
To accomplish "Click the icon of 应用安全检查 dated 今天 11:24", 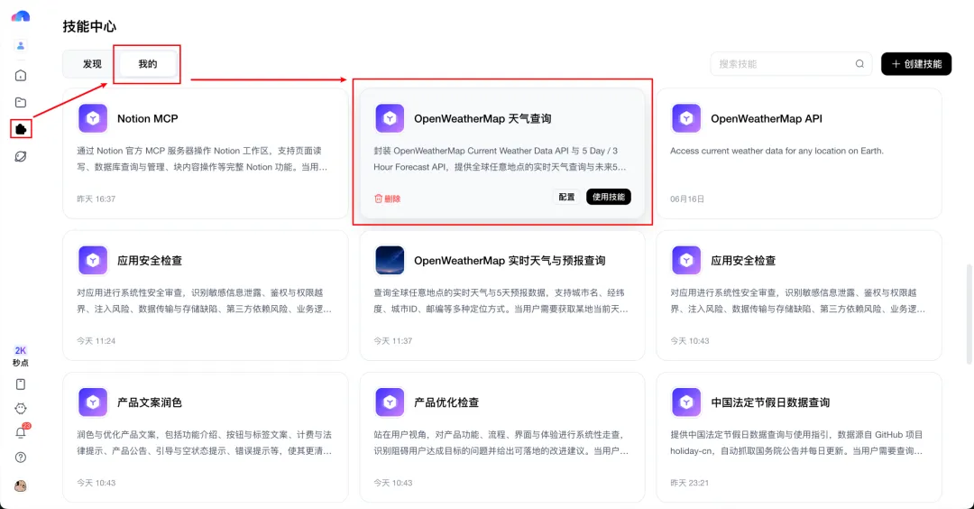I will [93, 261].
